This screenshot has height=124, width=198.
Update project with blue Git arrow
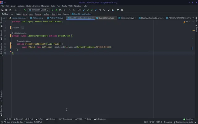coord(84,10)
